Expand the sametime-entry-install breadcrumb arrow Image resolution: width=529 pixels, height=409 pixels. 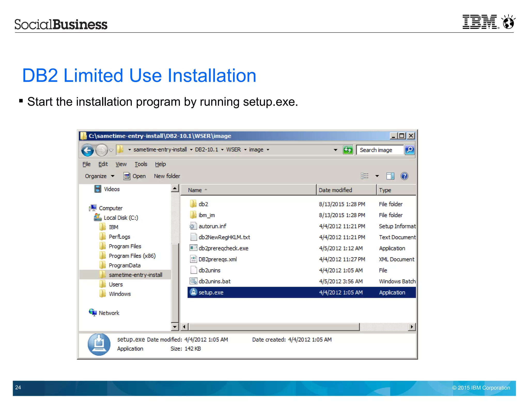(x=191, y=150)
